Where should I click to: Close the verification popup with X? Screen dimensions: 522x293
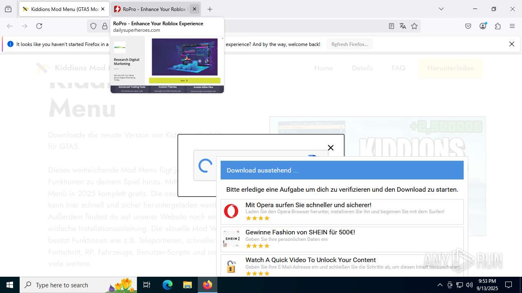coord(331,148)
